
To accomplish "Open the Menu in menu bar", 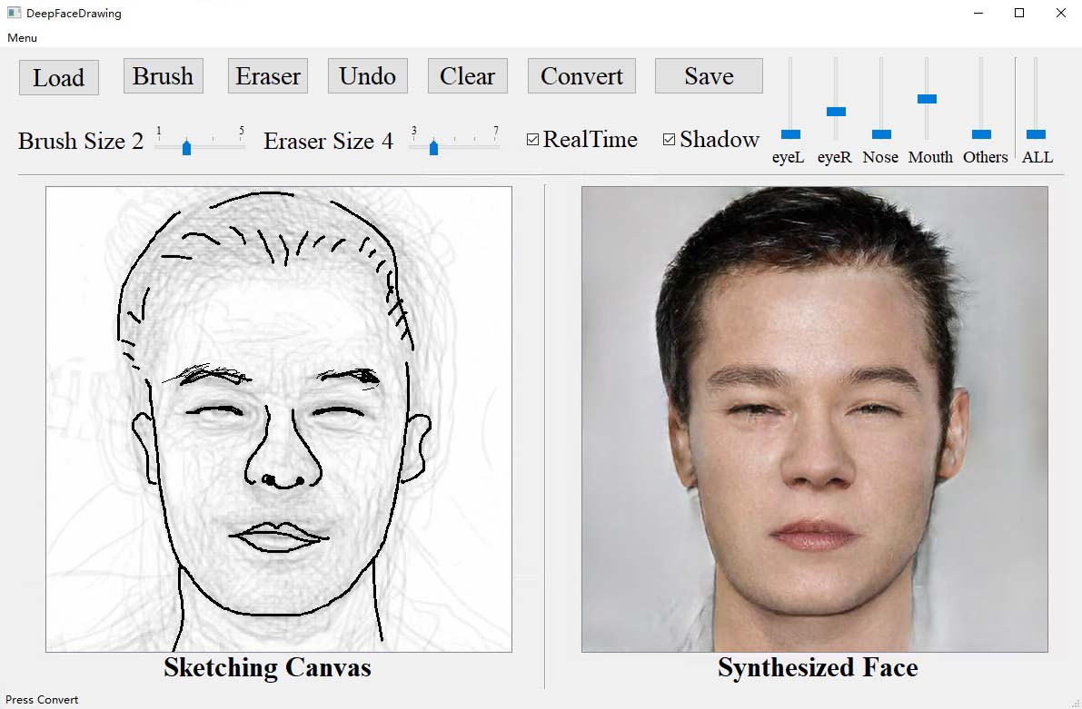I will (23, 38).
